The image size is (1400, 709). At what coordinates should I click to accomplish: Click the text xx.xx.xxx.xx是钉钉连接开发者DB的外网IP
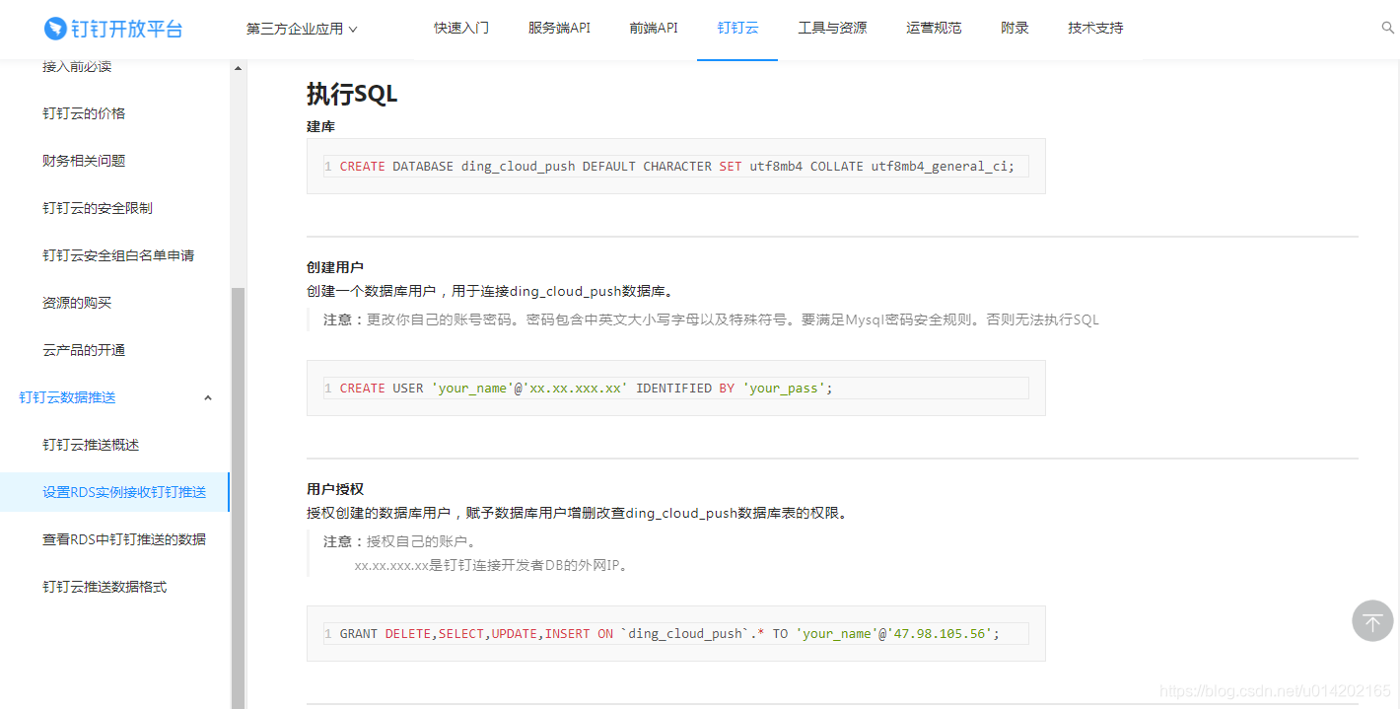click(x=491, y=566)
